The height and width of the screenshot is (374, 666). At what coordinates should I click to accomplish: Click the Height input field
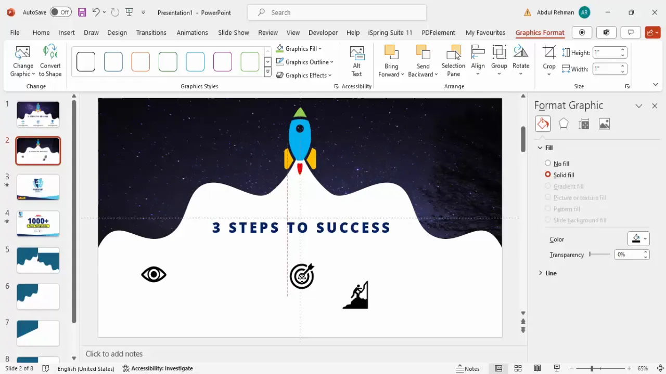(606, 52)
